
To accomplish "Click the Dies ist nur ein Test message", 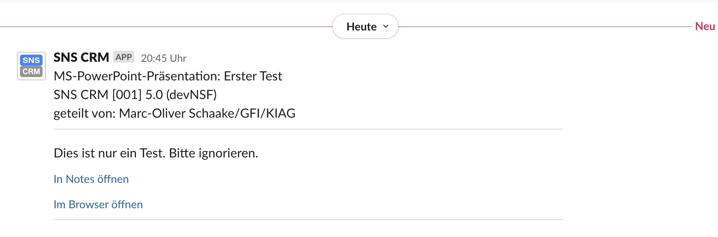I will 156,153.
